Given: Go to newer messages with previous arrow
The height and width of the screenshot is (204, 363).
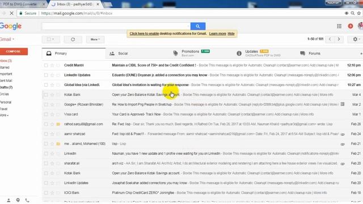Looking at the screenshot, I should tap(330, 39).
